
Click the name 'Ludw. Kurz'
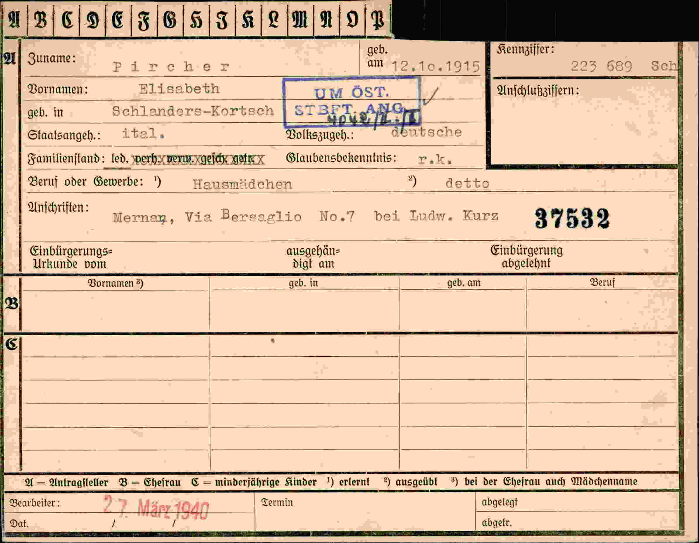point(454,216)
